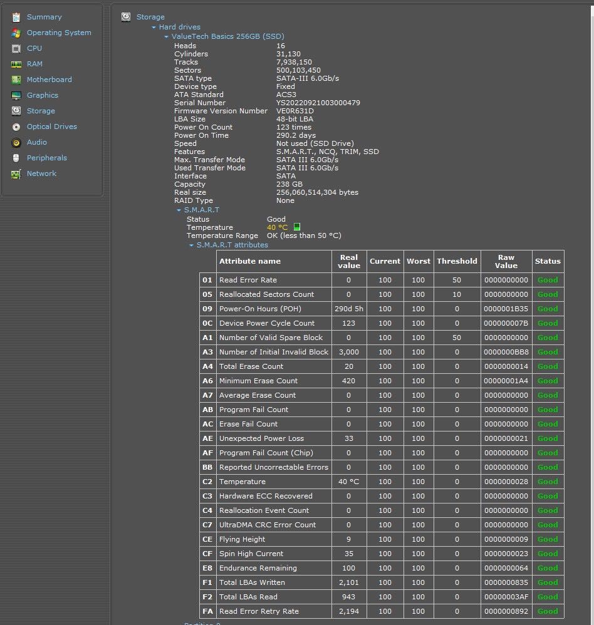This screenshot has height=625, width=594.
Task: Switch to the Graphics section
Action: pos(42,95)
